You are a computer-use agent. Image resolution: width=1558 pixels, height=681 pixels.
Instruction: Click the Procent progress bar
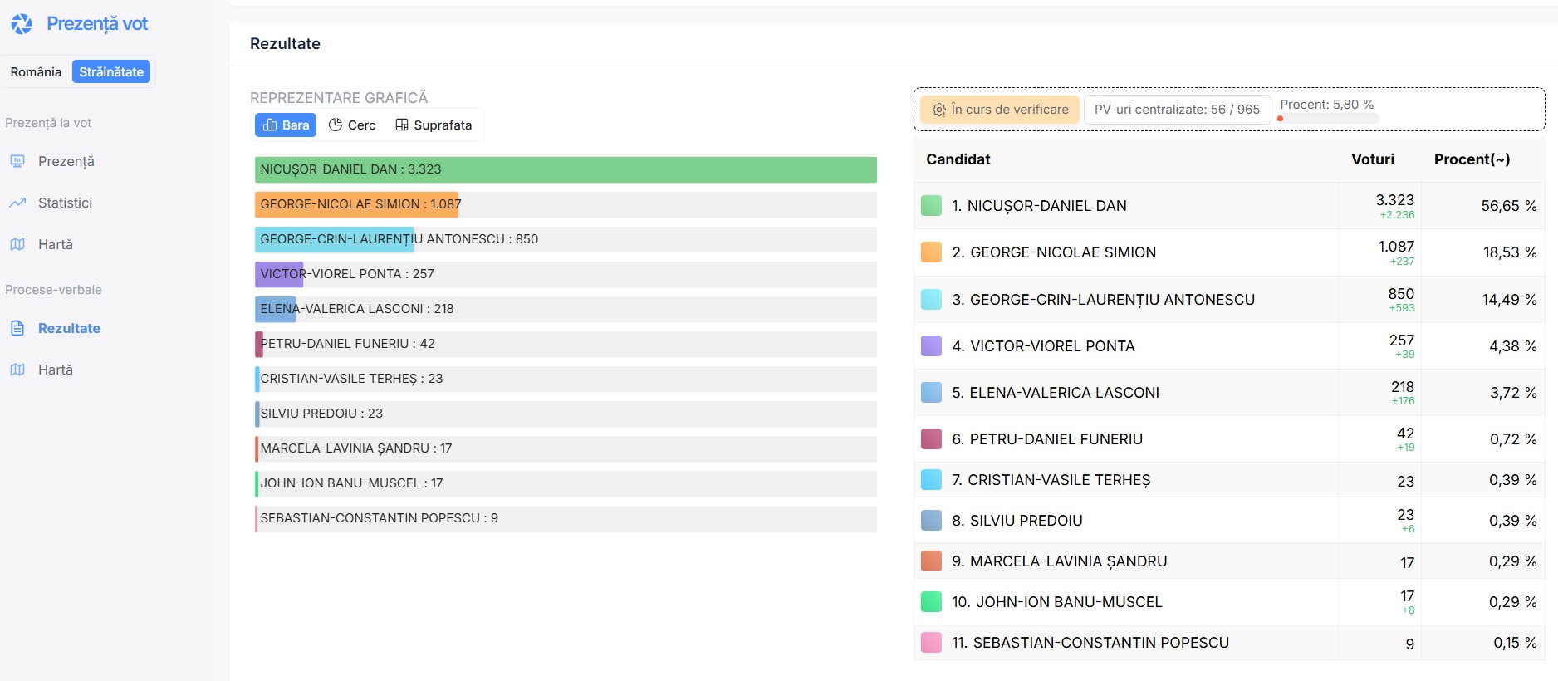pos(1328,119)
